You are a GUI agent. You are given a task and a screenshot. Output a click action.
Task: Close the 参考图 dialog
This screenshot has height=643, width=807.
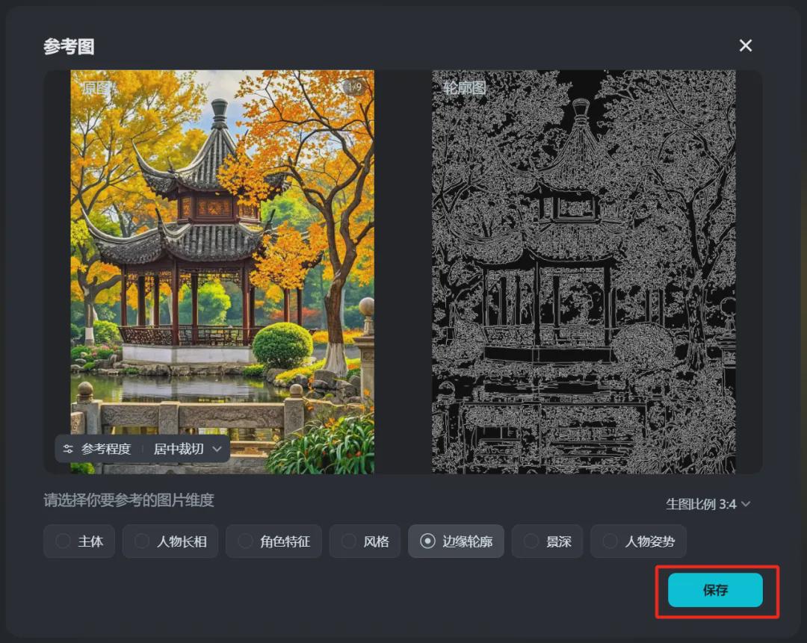point(745,46)
